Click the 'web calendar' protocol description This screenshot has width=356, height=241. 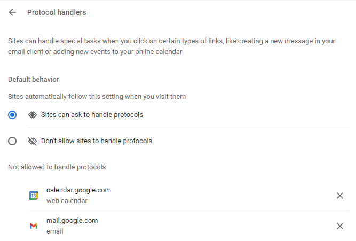[x=67, y=201]
